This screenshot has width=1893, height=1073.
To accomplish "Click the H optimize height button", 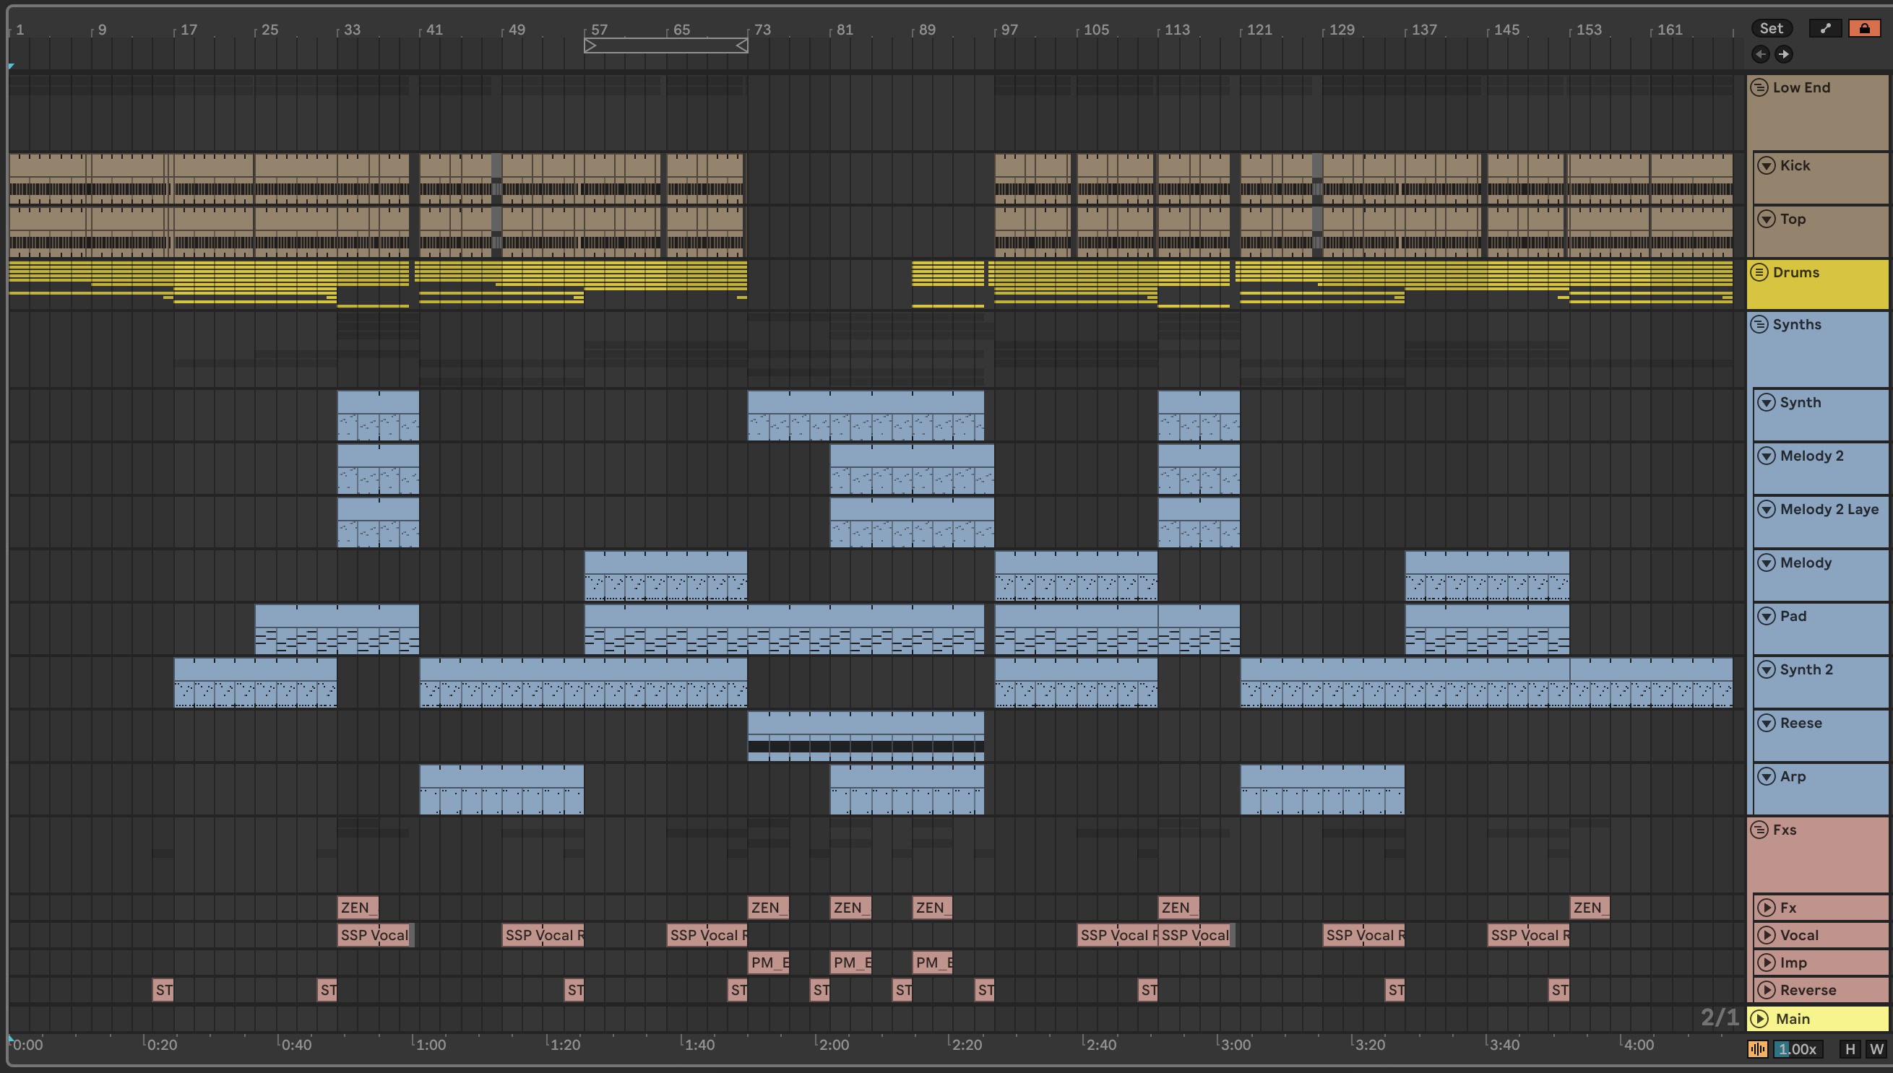I will click(1850, 1048).
